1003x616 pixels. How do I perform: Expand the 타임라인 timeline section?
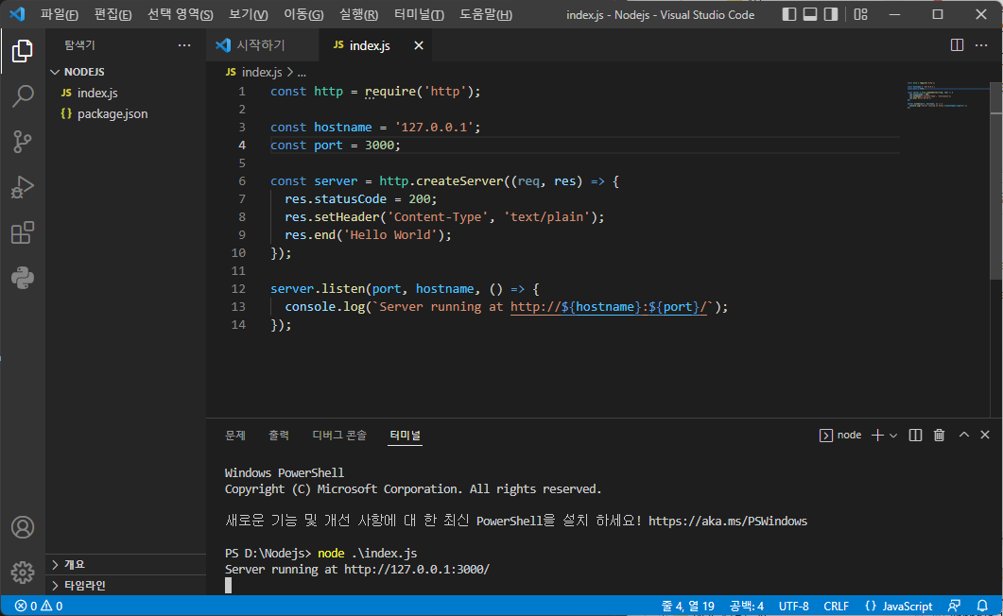(x=126, y=586)
